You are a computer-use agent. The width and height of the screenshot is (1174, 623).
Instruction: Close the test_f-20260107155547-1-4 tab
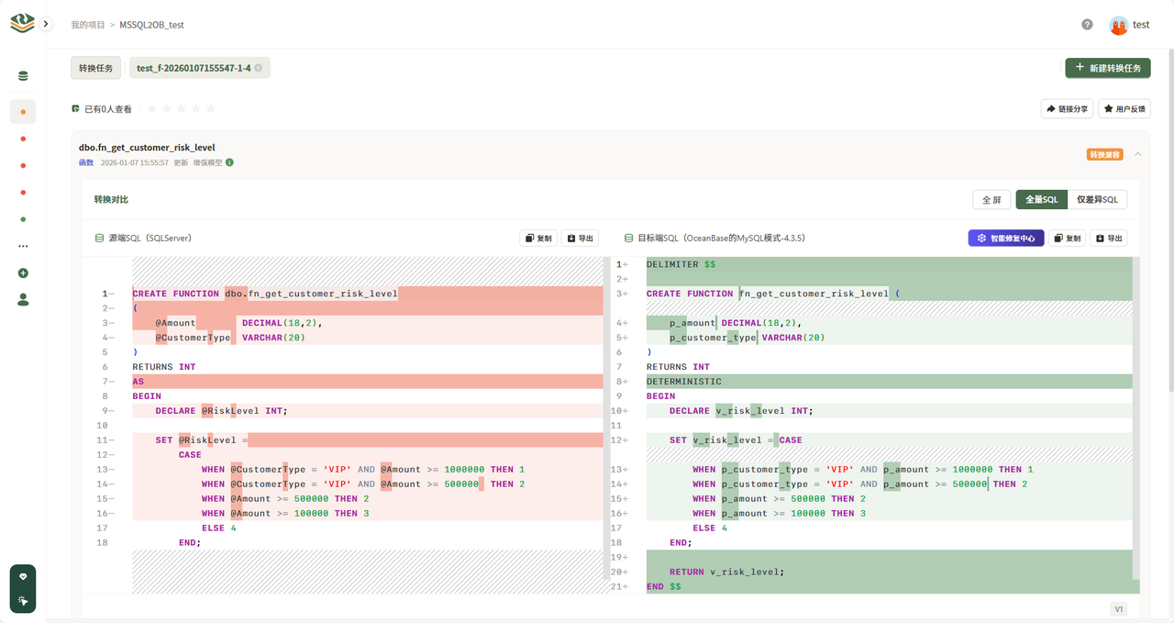pos(259,68)
